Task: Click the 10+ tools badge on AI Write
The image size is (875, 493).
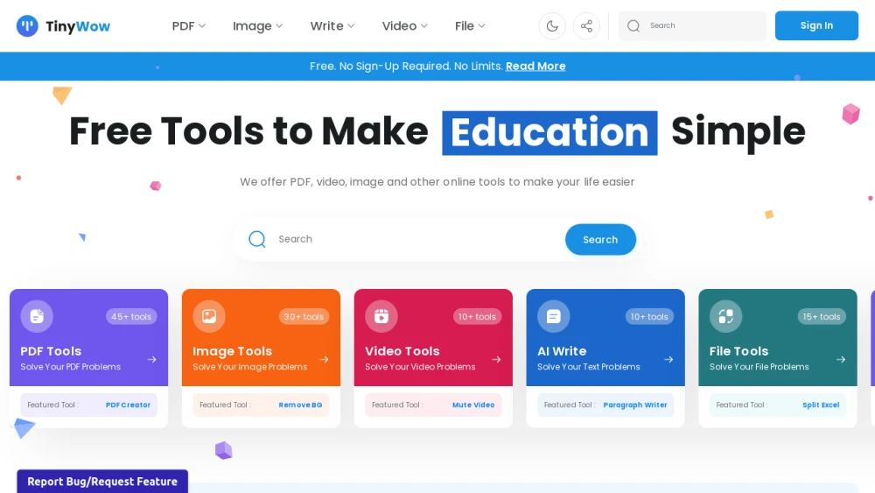Action: coord(649,317)
